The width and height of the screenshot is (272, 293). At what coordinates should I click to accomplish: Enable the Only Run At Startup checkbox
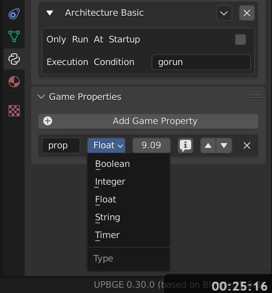point(240,40)
